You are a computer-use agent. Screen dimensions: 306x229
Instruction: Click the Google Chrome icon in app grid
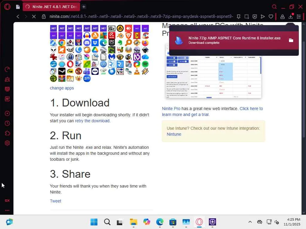coord(62,43)
